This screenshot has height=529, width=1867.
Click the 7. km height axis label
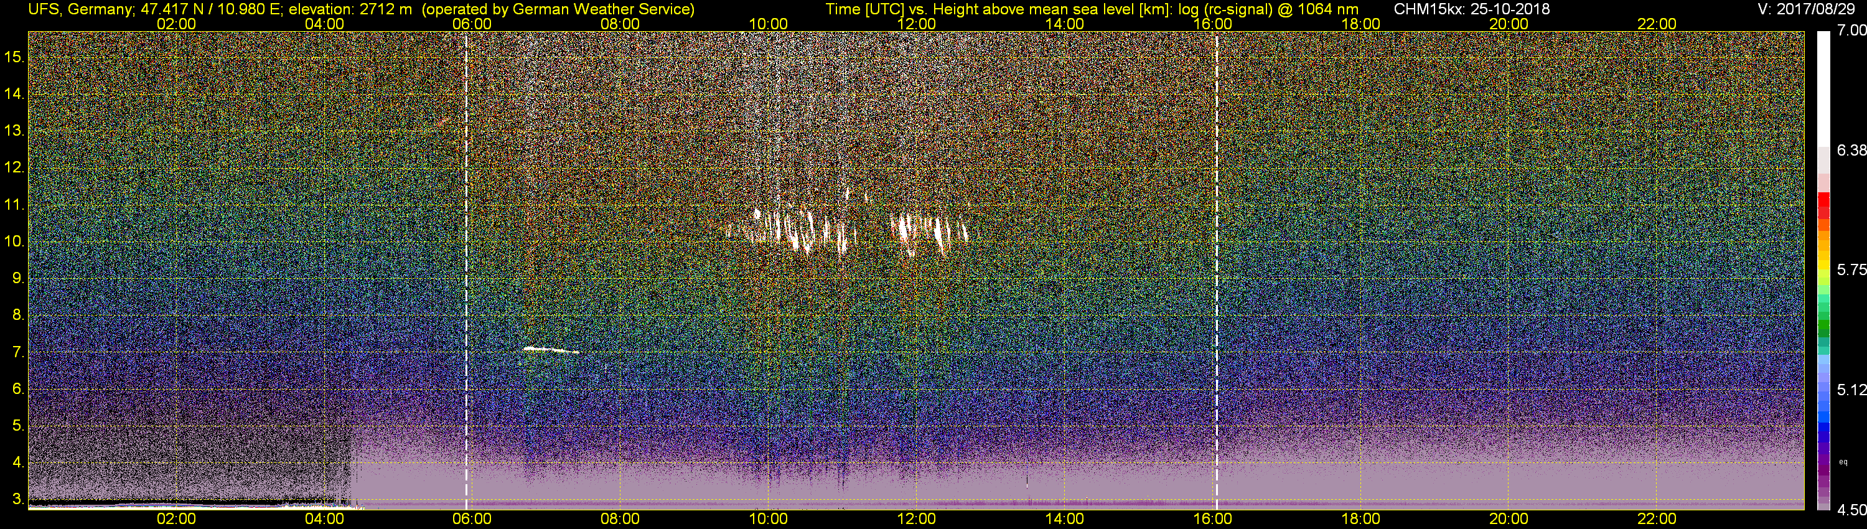[18, 352]
